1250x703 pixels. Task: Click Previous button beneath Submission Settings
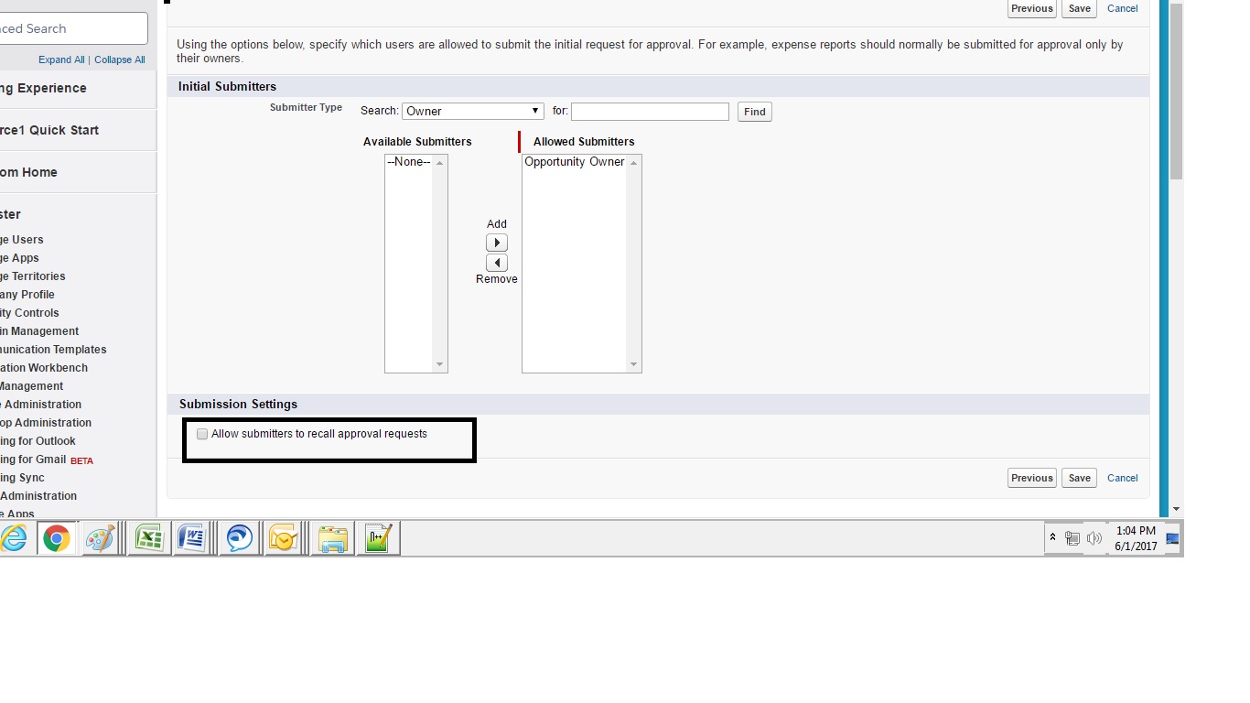click(x=1032, y=478)
